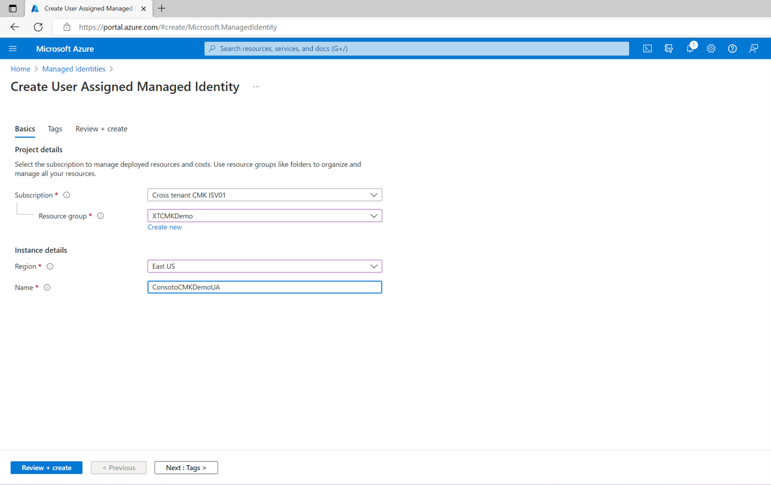The image size is (771, 485).
Task: Click the Name input showing ConsotoCMKDemoUA
Action: (264, 287)
